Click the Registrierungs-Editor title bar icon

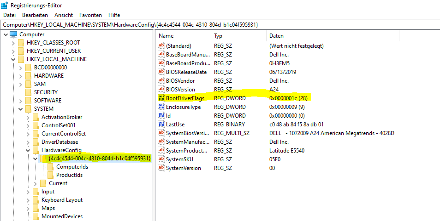pos(5,5)
